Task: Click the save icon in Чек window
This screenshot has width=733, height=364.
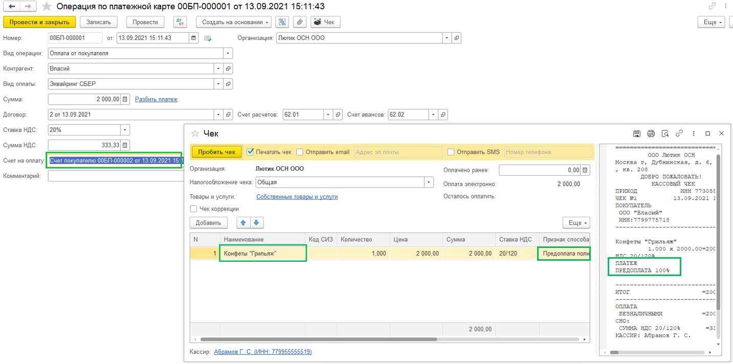Action: pos(636,133)
